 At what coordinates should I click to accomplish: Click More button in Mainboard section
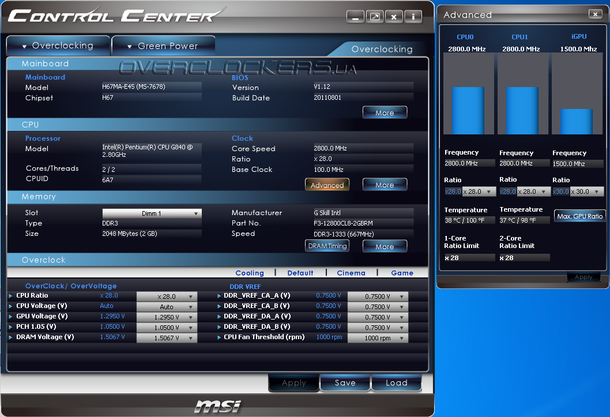point(385,113)
